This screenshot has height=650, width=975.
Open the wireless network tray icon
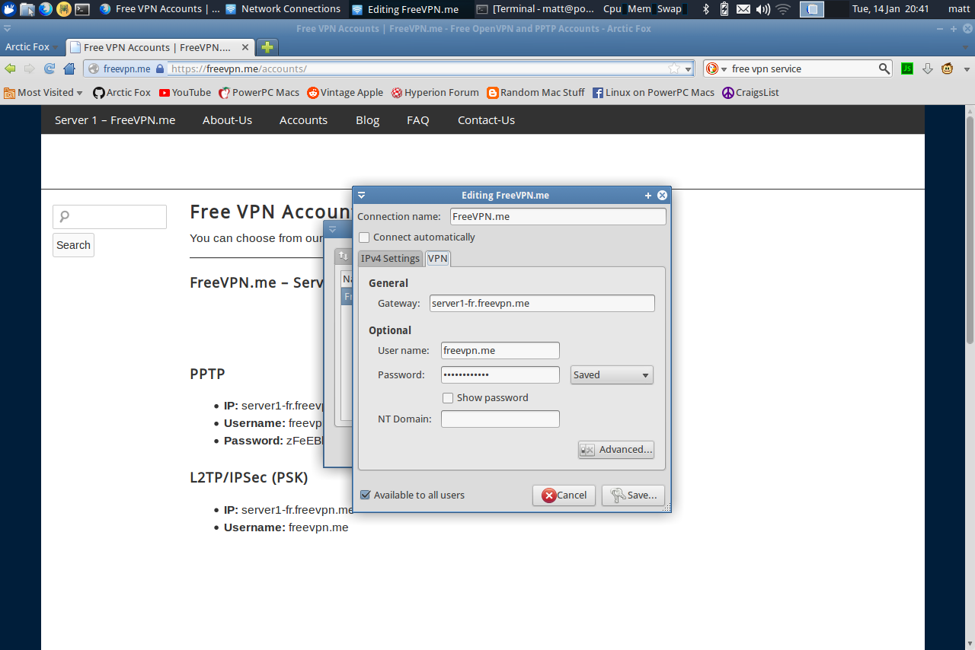click(x=782, y=9)
